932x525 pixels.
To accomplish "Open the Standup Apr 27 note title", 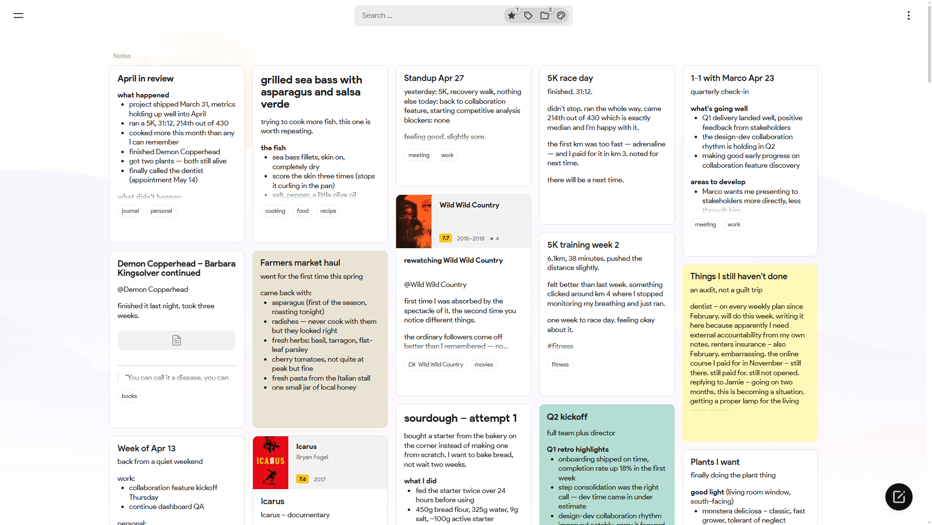I will pos(434,78).
